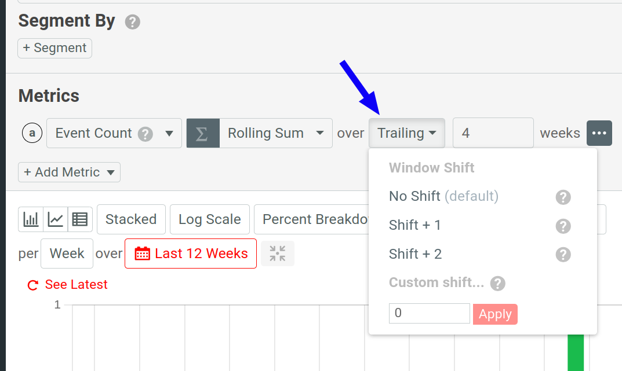Open the metric ellipsis options icon
622x371 pixels.
click(x=599, y=133)
